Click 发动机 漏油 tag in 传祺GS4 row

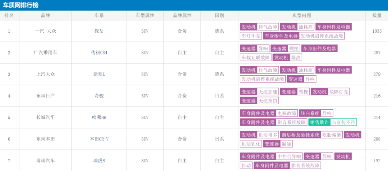pyautogui.click(x=287, y=57)
